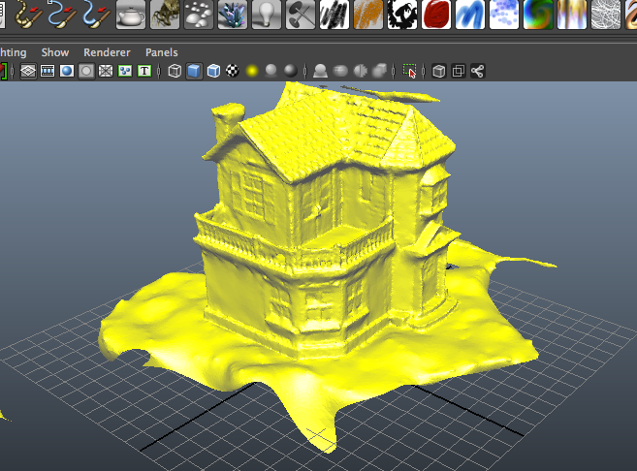Image resolution: width=637 pixels, height=471 pixels.
Task: Enable wireframe on shaded cube icon
Action: click(213, 71)
